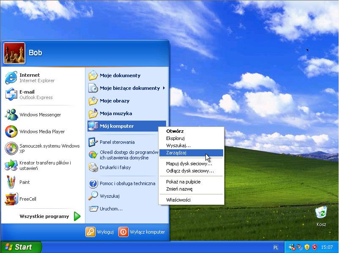Open the Windows Messenger icon

[11, 115]
